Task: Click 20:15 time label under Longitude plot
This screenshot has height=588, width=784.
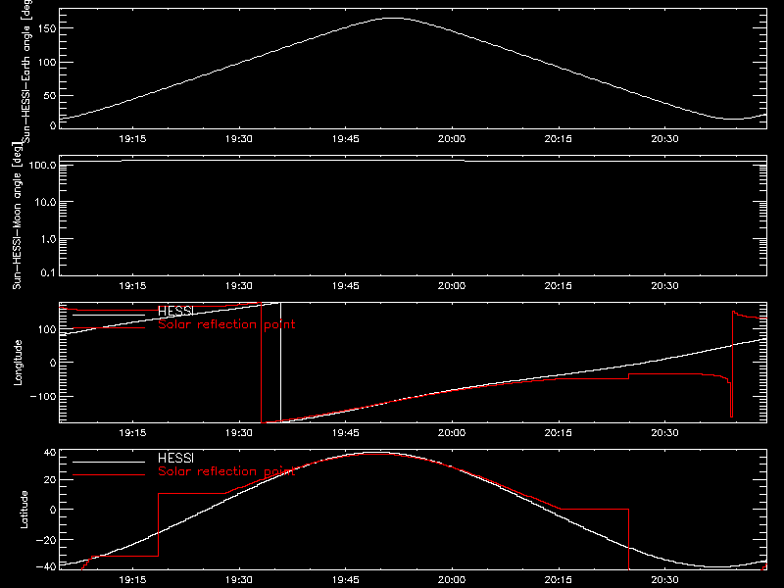Action: [558, 433]
